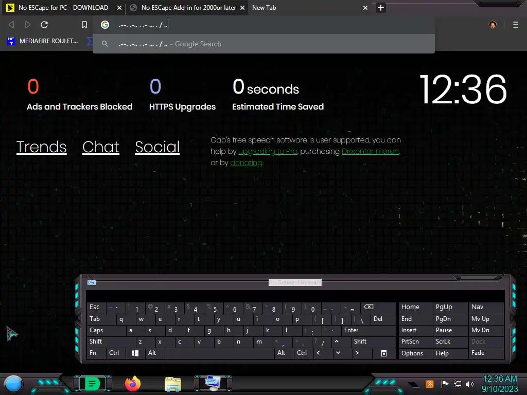
Task: Close the No ESCape Add-in tab
Action: click(242, 8)
